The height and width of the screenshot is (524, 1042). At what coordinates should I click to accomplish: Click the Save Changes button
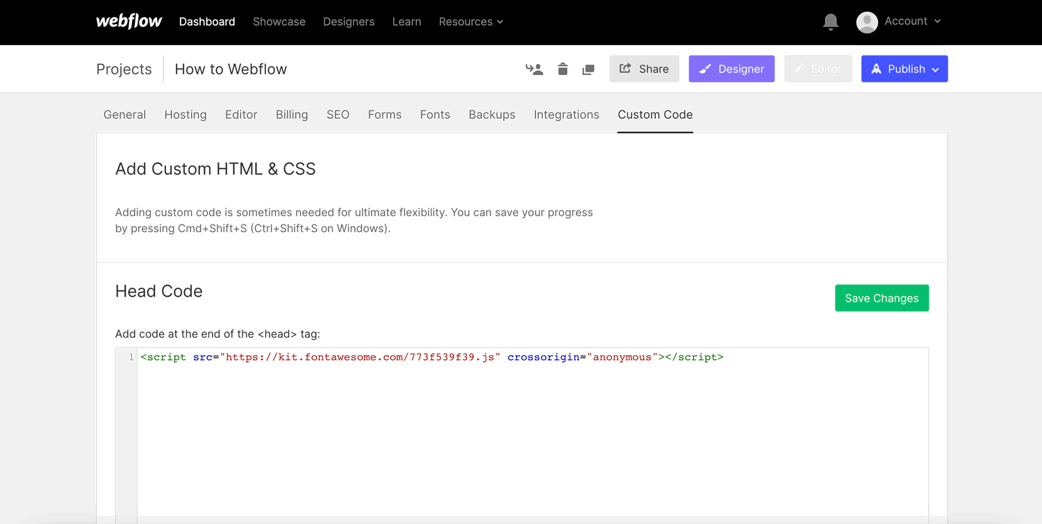pyautogui.click(x=882, y=298)
